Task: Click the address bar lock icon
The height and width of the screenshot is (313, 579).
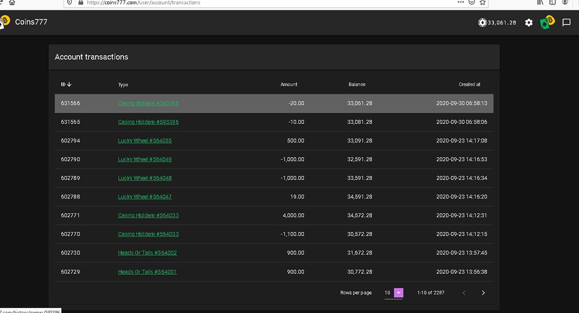Action: pyautogui.click(x=81, y=2)
